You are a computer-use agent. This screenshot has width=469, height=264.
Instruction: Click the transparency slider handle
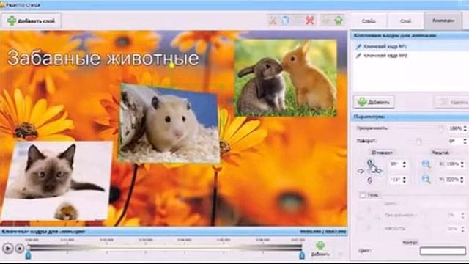pyautogui.click(x=441, y=128)
